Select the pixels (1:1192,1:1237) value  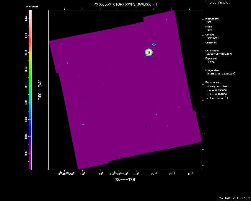221,74
